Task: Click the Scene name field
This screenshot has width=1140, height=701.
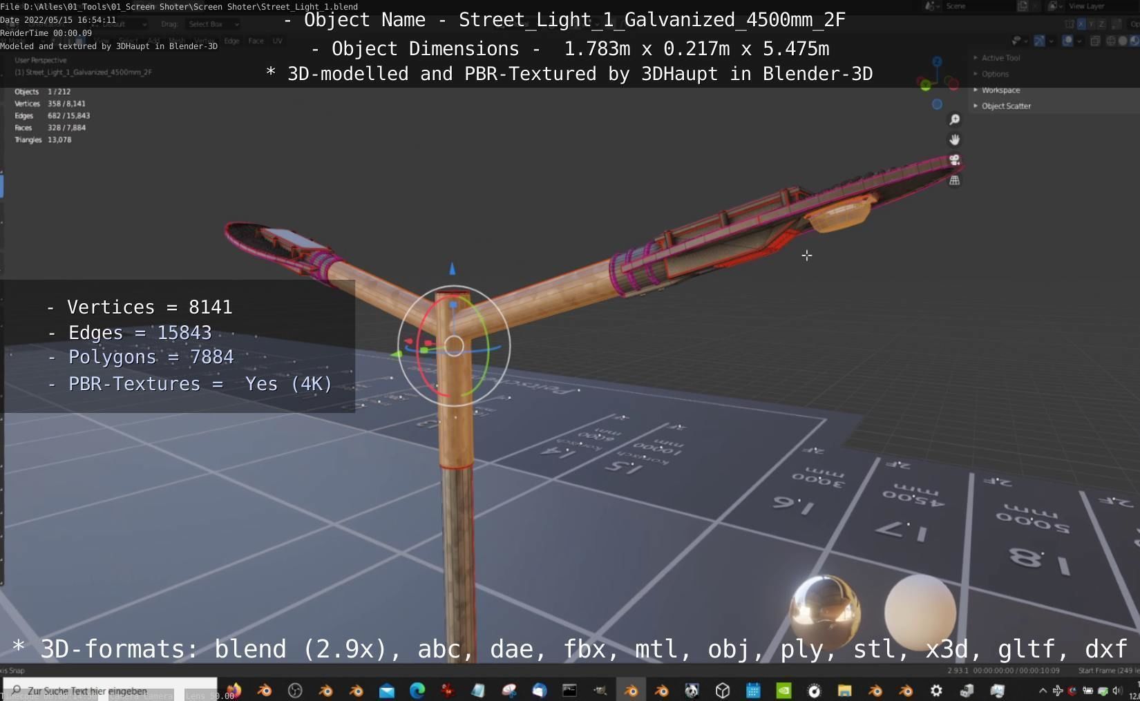Action: tap(978, 6)
